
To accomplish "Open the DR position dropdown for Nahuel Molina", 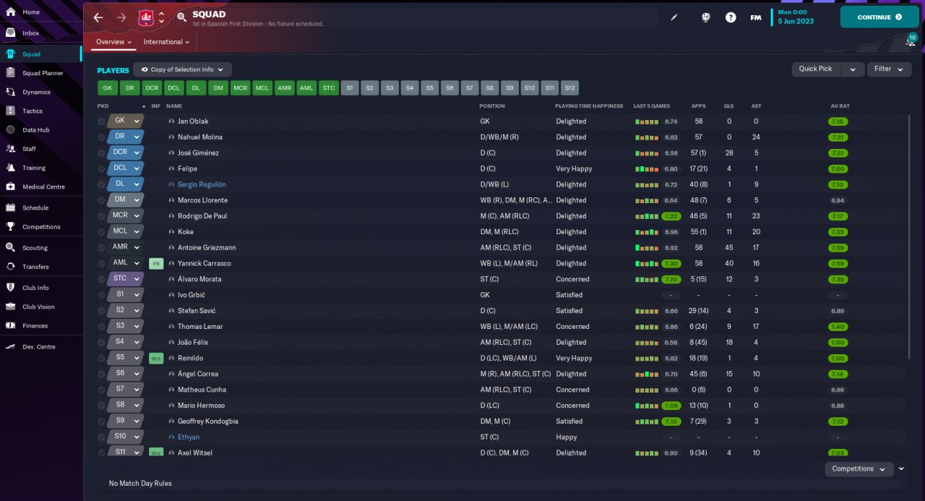I will (x=125, y=137).
